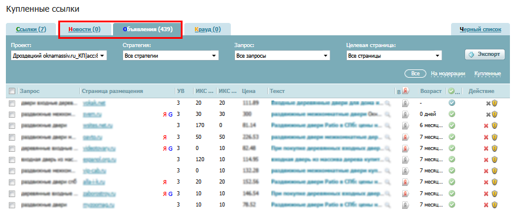The image size is (517, 213).
Task: Click the Экспорт button
Action: pyautogui.click(x=485, y=54)
